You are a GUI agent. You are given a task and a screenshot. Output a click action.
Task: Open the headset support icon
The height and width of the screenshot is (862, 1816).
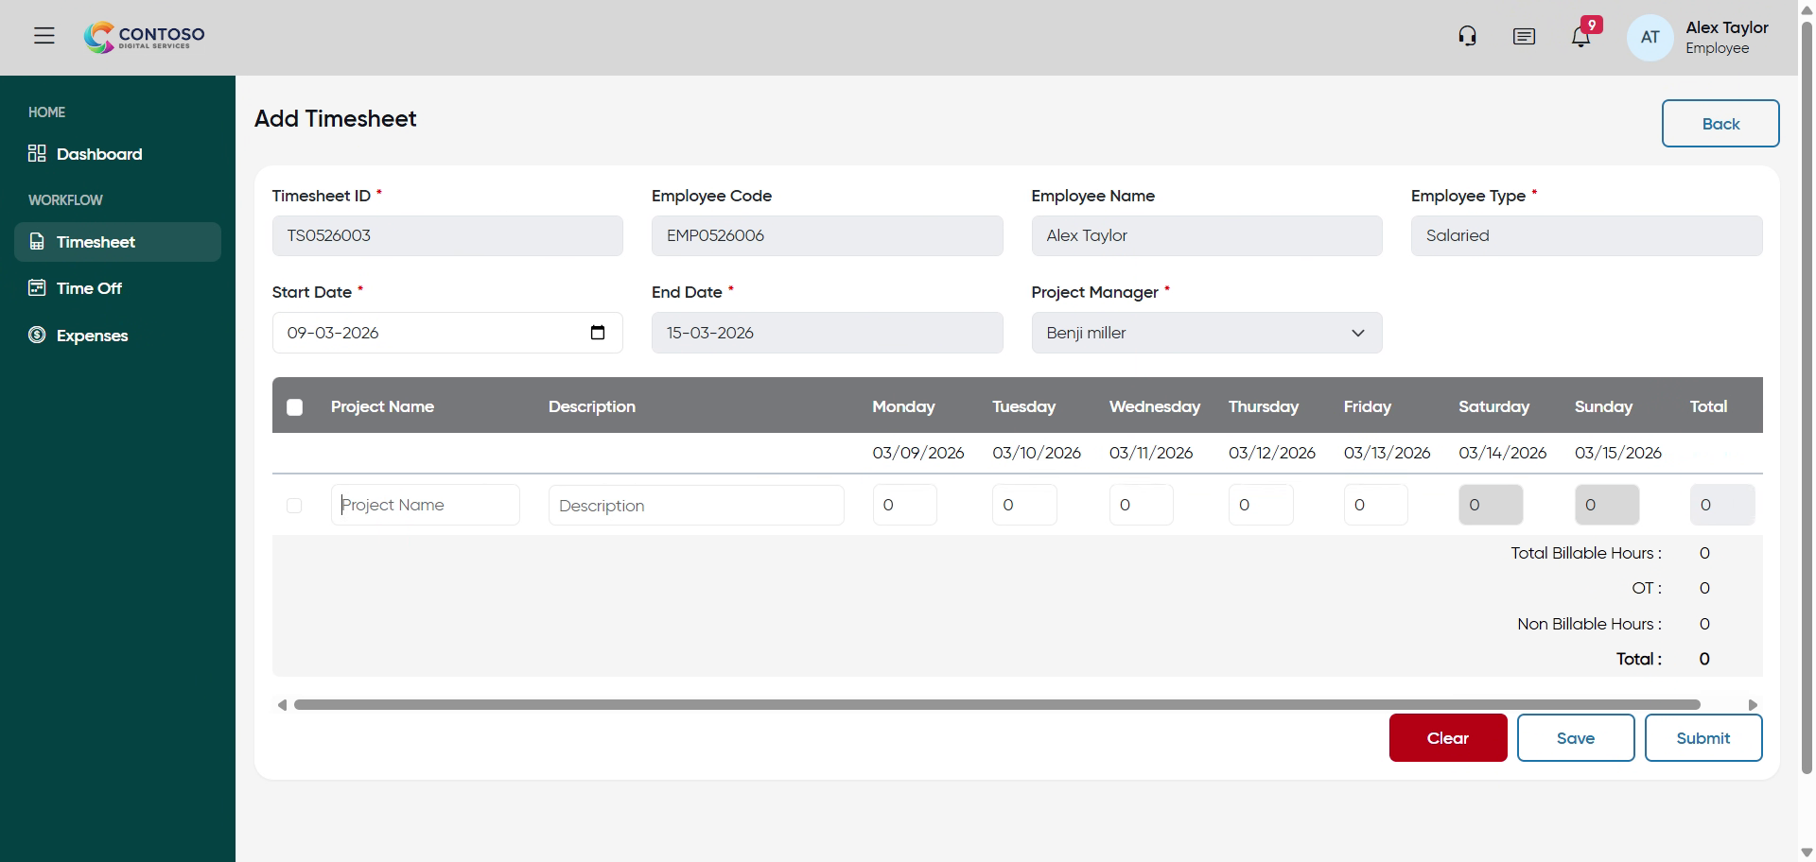1467,35
